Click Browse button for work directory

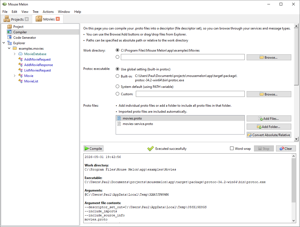coord(269,57)
